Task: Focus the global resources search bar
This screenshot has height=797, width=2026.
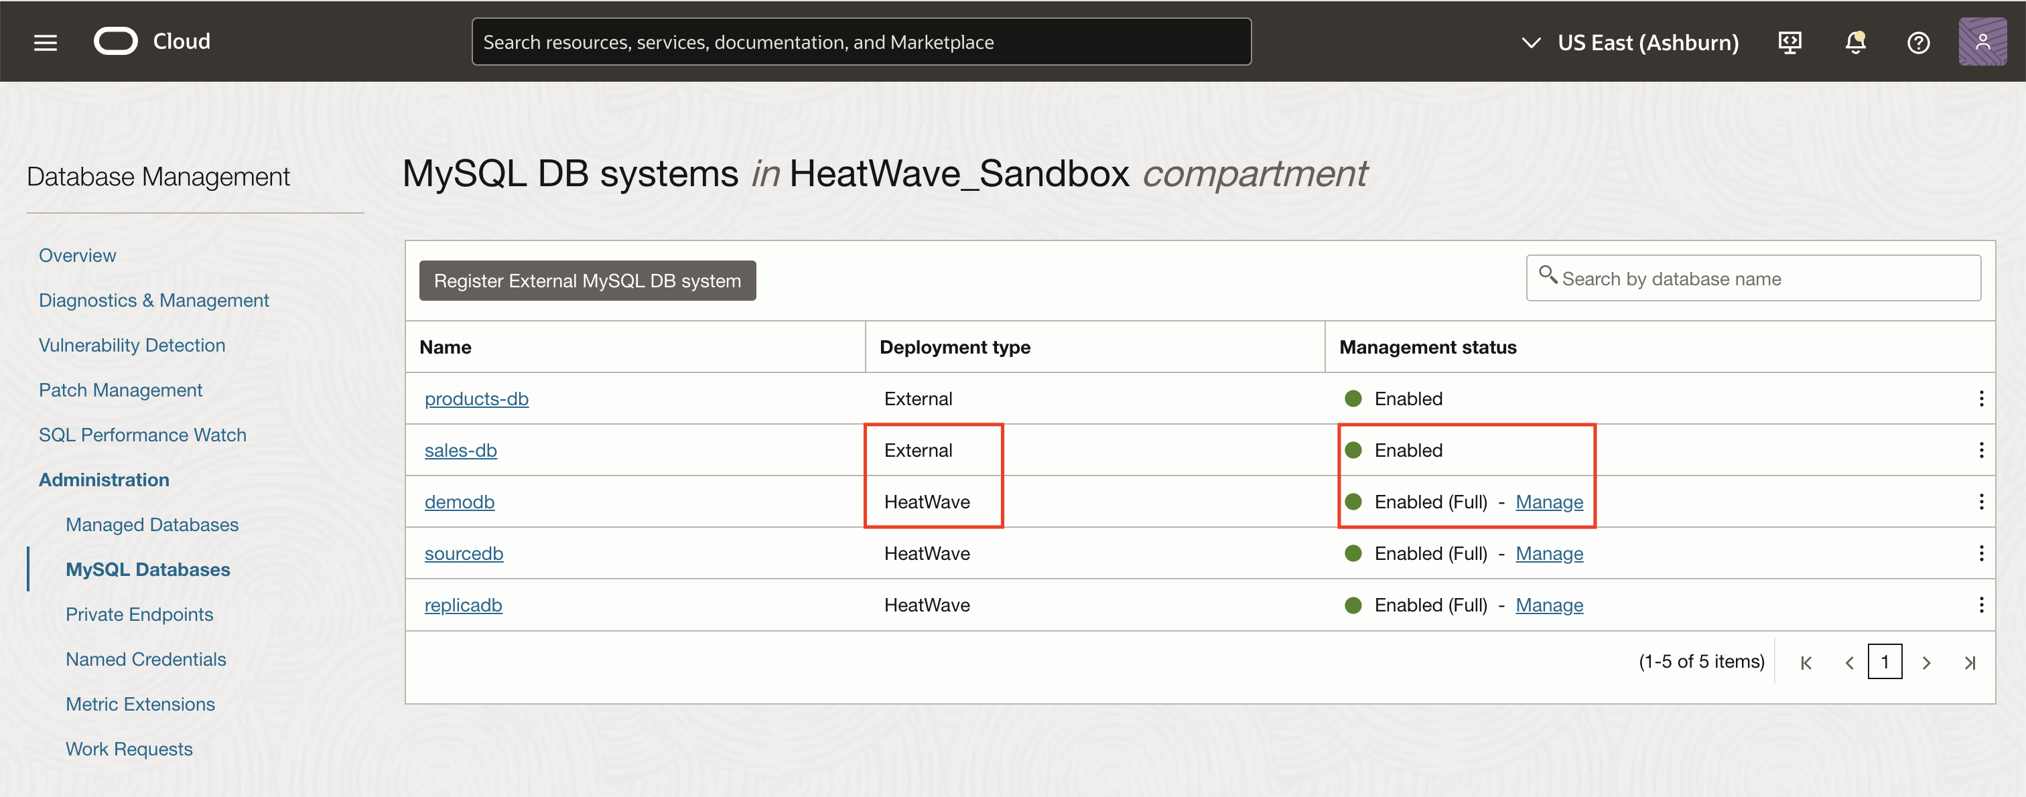Action: (860, 42)
